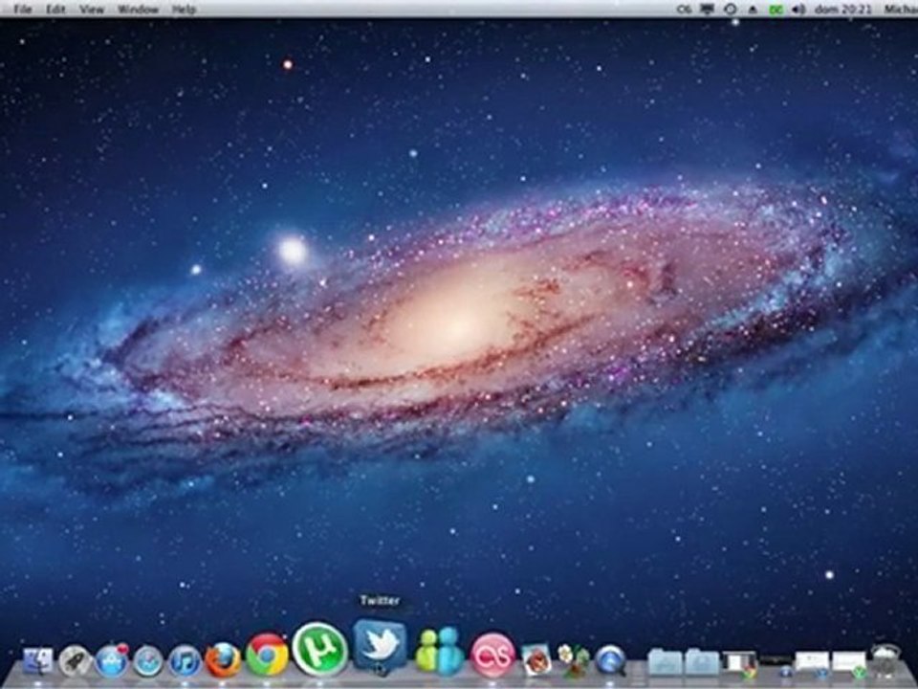Click the Last.fm icon in menu bar
This screenshot has width=918, height=689.
684,9
